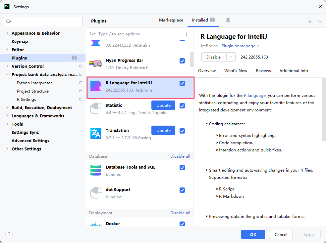Toggle the Docker plugin checkbox
Viewport: 326px width, 243px height.
click(182, 224)
